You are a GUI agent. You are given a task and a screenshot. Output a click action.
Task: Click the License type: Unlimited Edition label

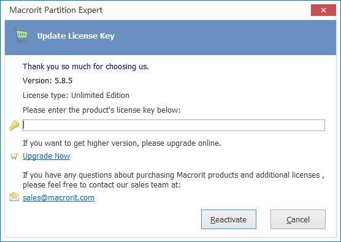click(76, 96)
